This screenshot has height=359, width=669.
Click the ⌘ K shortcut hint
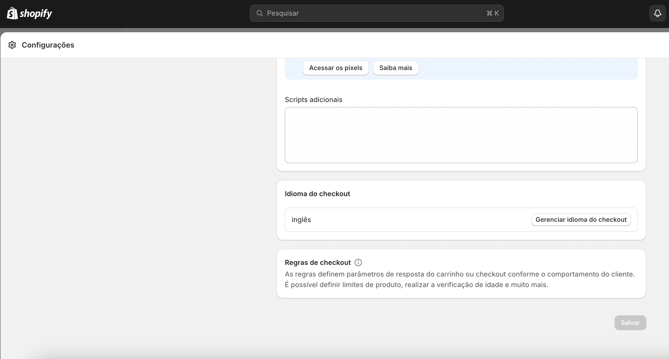tap(493, 13)
